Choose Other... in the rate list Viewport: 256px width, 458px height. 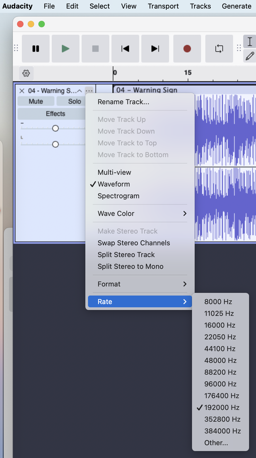click(221, 443)
